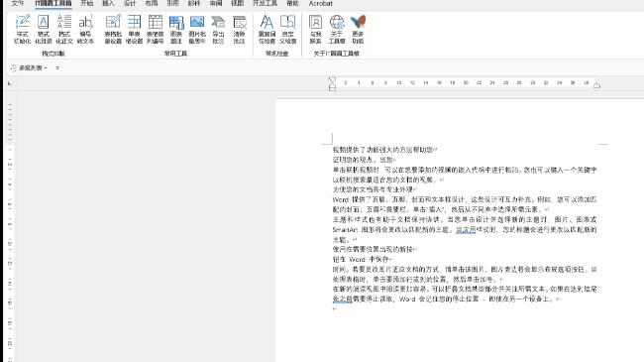Apply the format body text tool
This screenshot has height=362, width=644.
(x=64, y=29)
